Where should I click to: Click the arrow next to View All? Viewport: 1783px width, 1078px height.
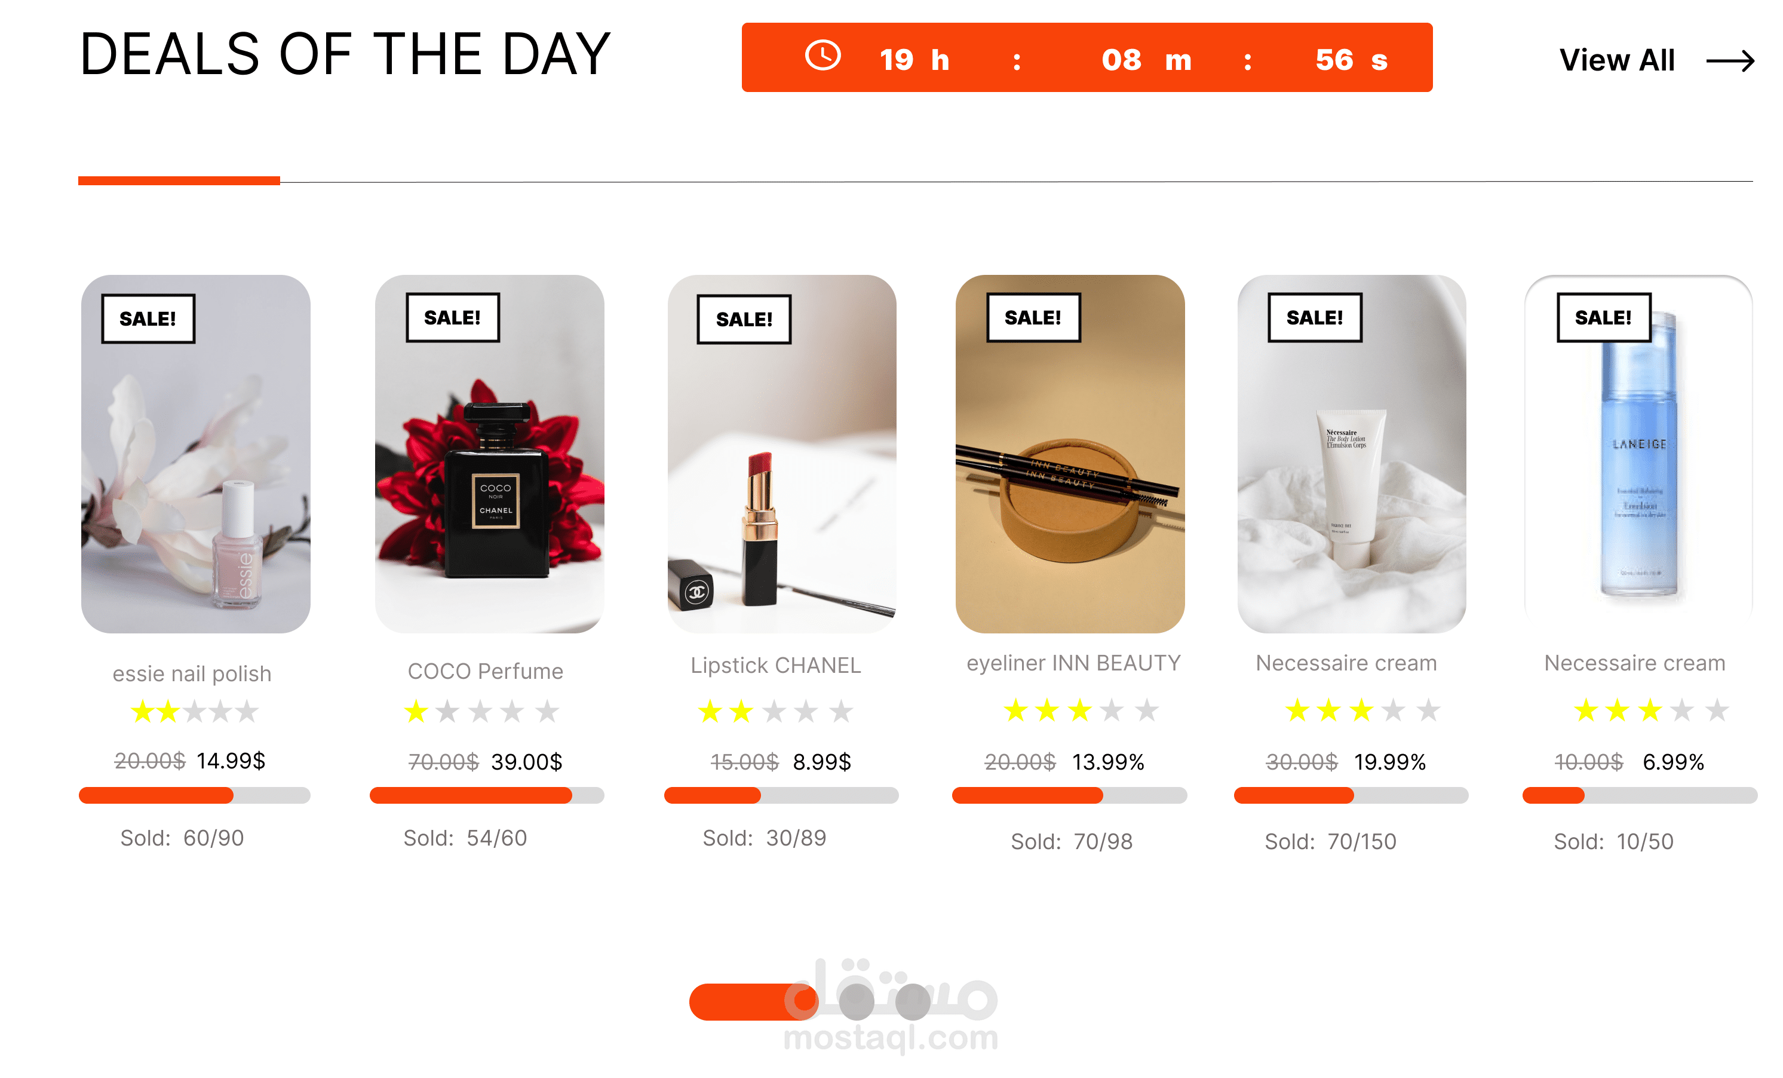click(x=1729, y=60)
